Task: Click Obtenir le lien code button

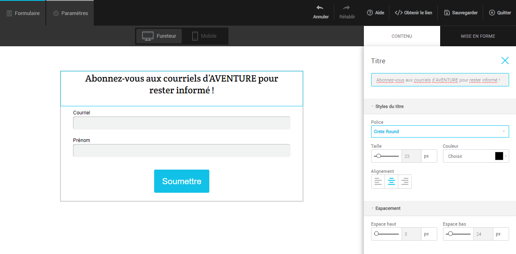Action: pyautogui.click(x=413, y=13)
